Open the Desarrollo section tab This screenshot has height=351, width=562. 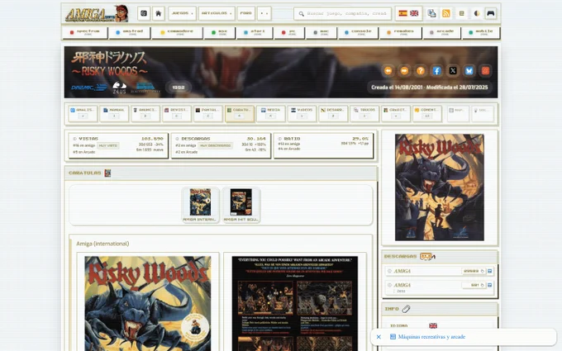[333, 113]
